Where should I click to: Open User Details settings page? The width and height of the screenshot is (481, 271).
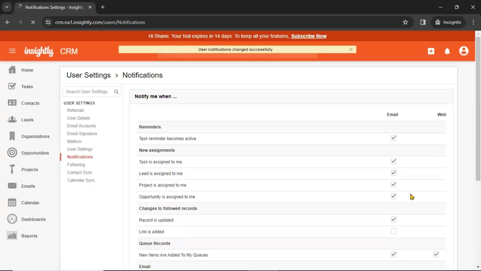pyautogui.click(x=79, y=118)
